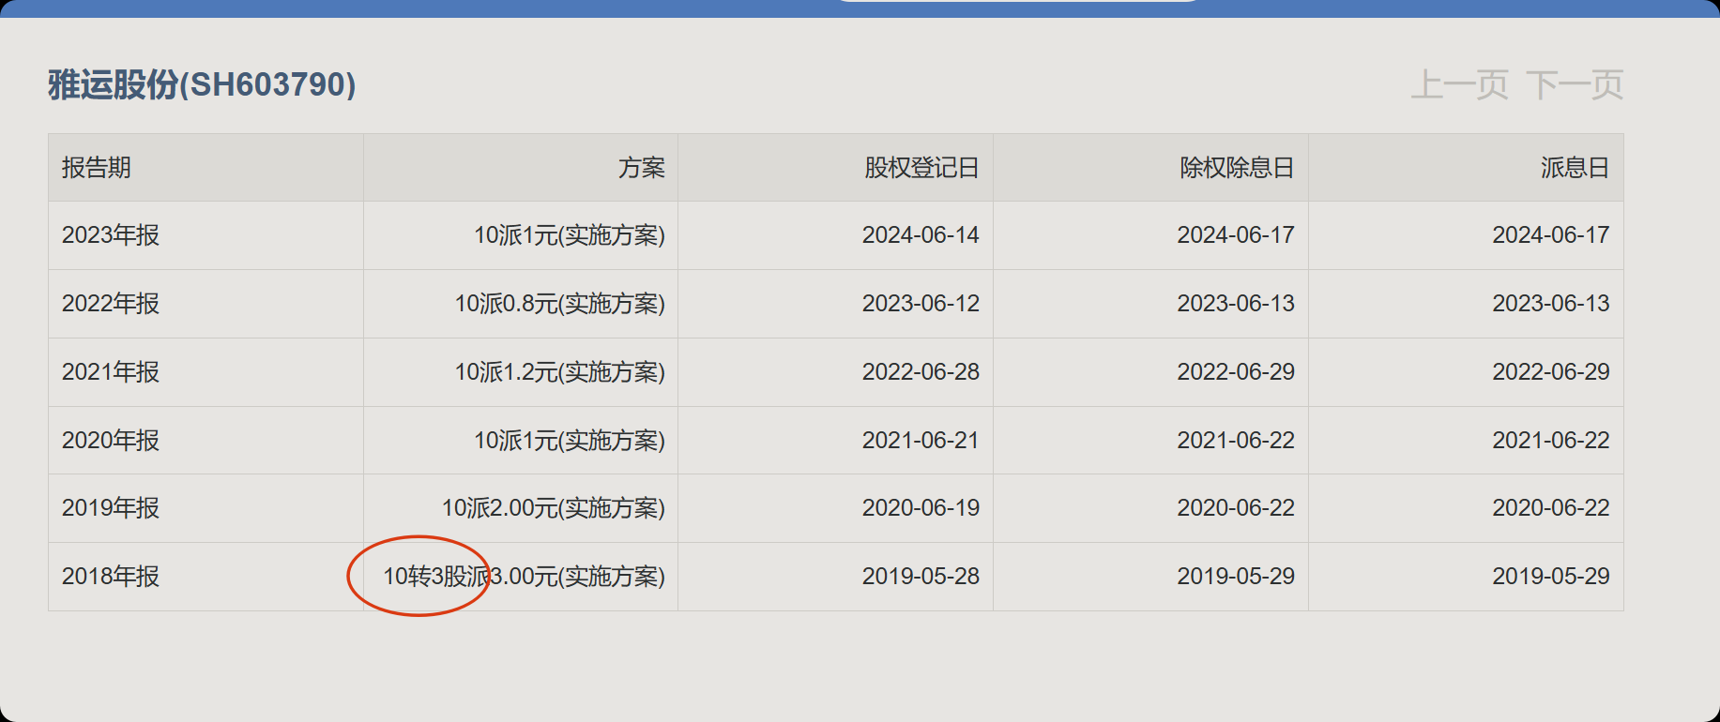Click the 10派2.00元(实施方案) plan cell
This screenshot has height=722, width=1720.
(553, 508)
